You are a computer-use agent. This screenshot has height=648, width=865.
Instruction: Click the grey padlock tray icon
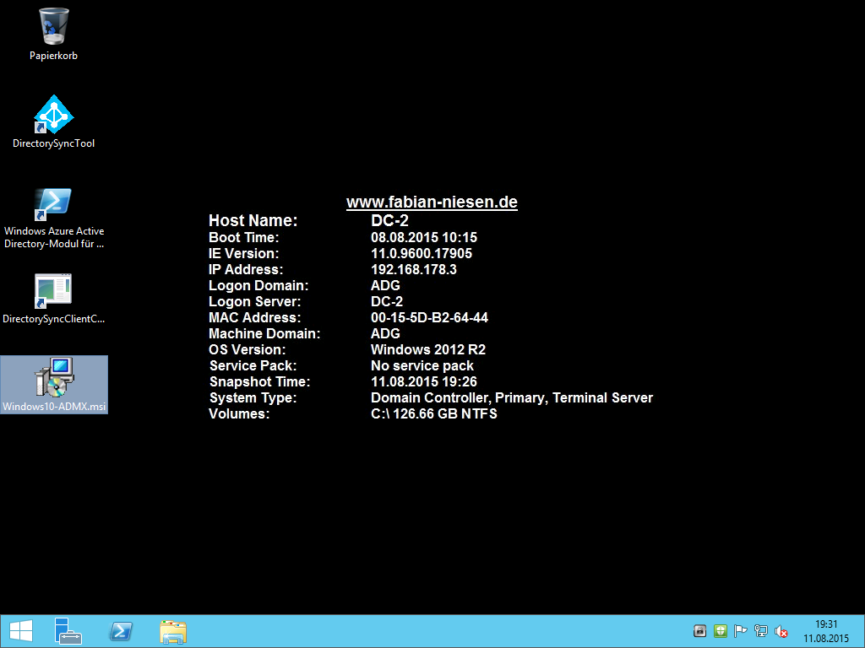tap(699, 631)
